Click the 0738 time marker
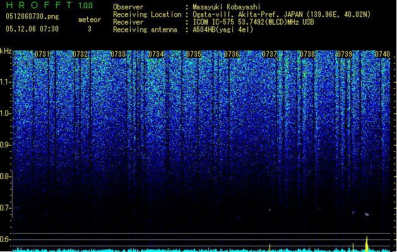This screenshot has width=397, height=252. pos(307,54)
